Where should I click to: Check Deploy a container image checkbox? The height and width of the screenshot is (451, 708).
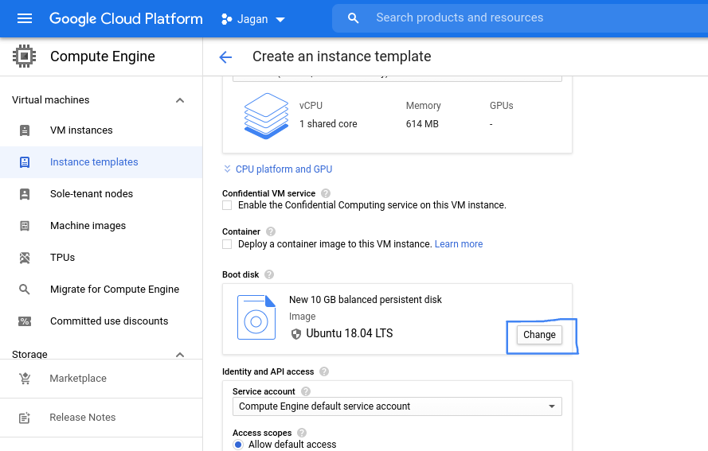(x=227, y=244)
